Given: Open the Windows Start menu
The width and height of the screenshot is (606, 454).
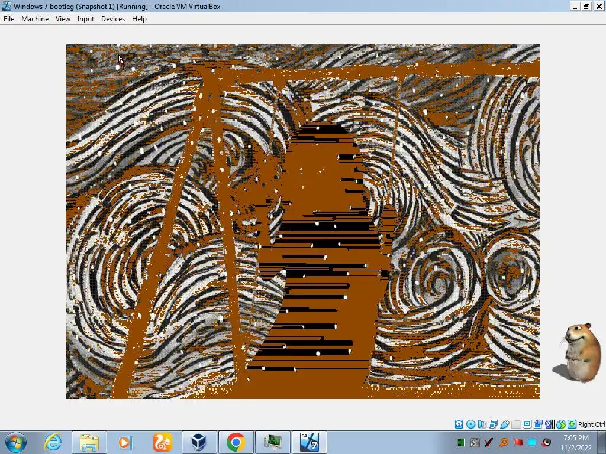Looking at the screenshot, I should click(16, 442).
